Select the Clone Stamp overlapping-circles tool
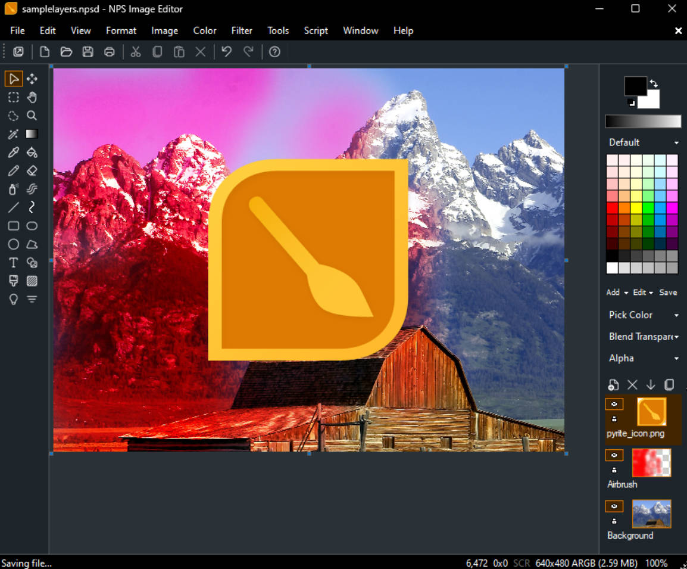687x569 pixels. coord(32,263)
